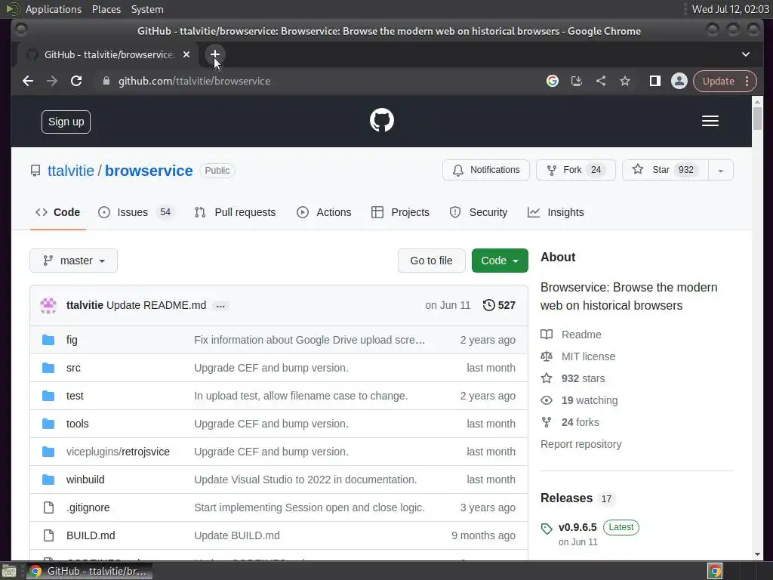Open the green Code dropdown button
Image resolution: width=773 pixels, height=580 pixels.
coord(500,261)
